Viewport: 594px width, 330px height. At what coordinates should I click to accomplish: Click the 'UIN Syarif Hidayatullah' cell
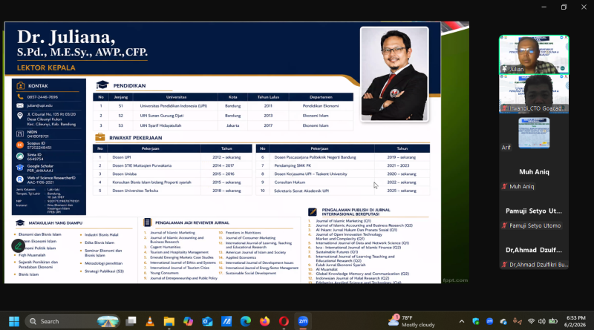click(x=160, y=125)
